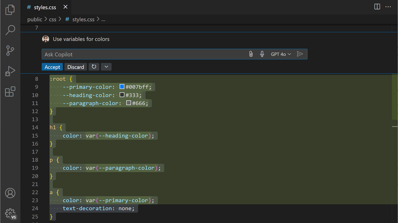Rerun the Copilot request
The image size is (398, 223).
[x=94, y=67]
